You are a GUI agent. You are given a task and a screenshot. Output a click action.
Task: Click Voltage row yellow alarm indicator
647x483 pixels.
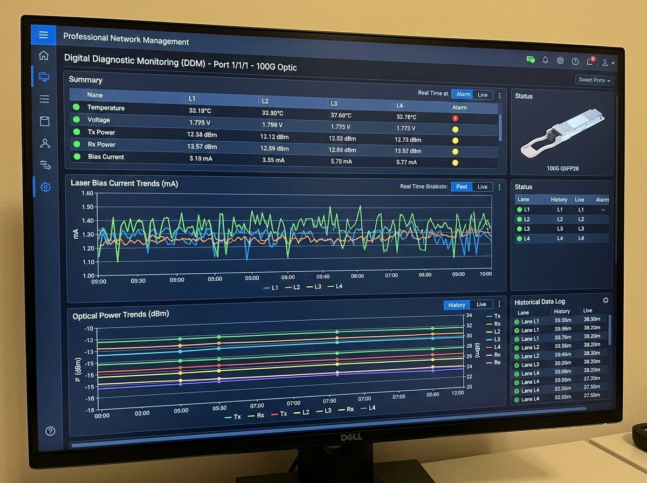tap(455, 130)
